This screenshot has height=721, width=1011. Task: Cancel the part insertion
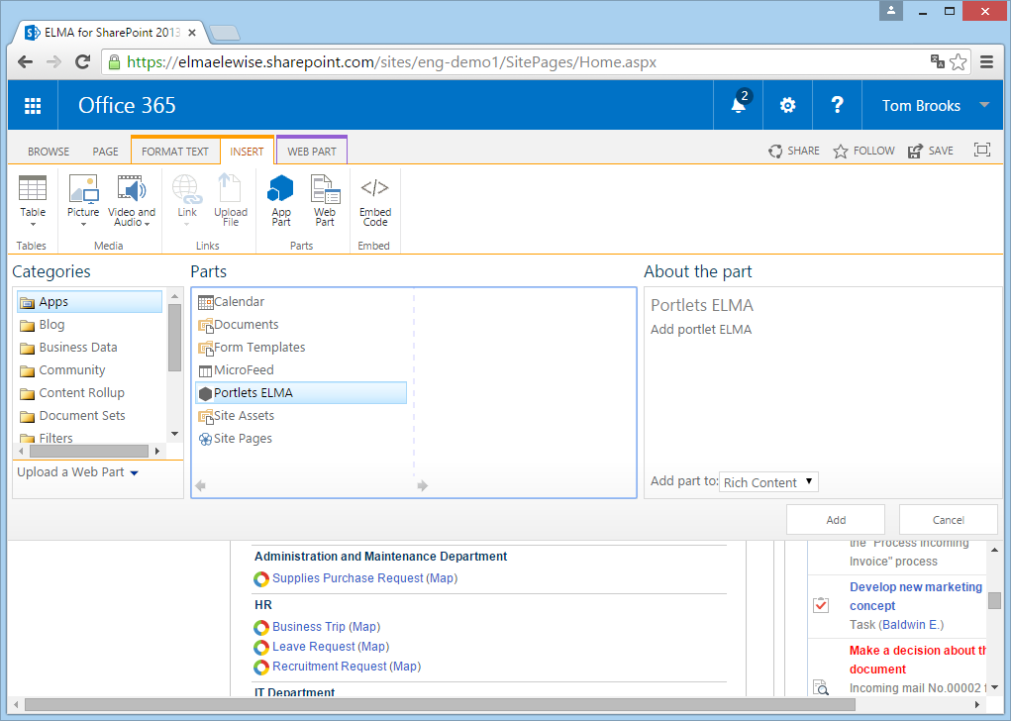tap(949, 520)
